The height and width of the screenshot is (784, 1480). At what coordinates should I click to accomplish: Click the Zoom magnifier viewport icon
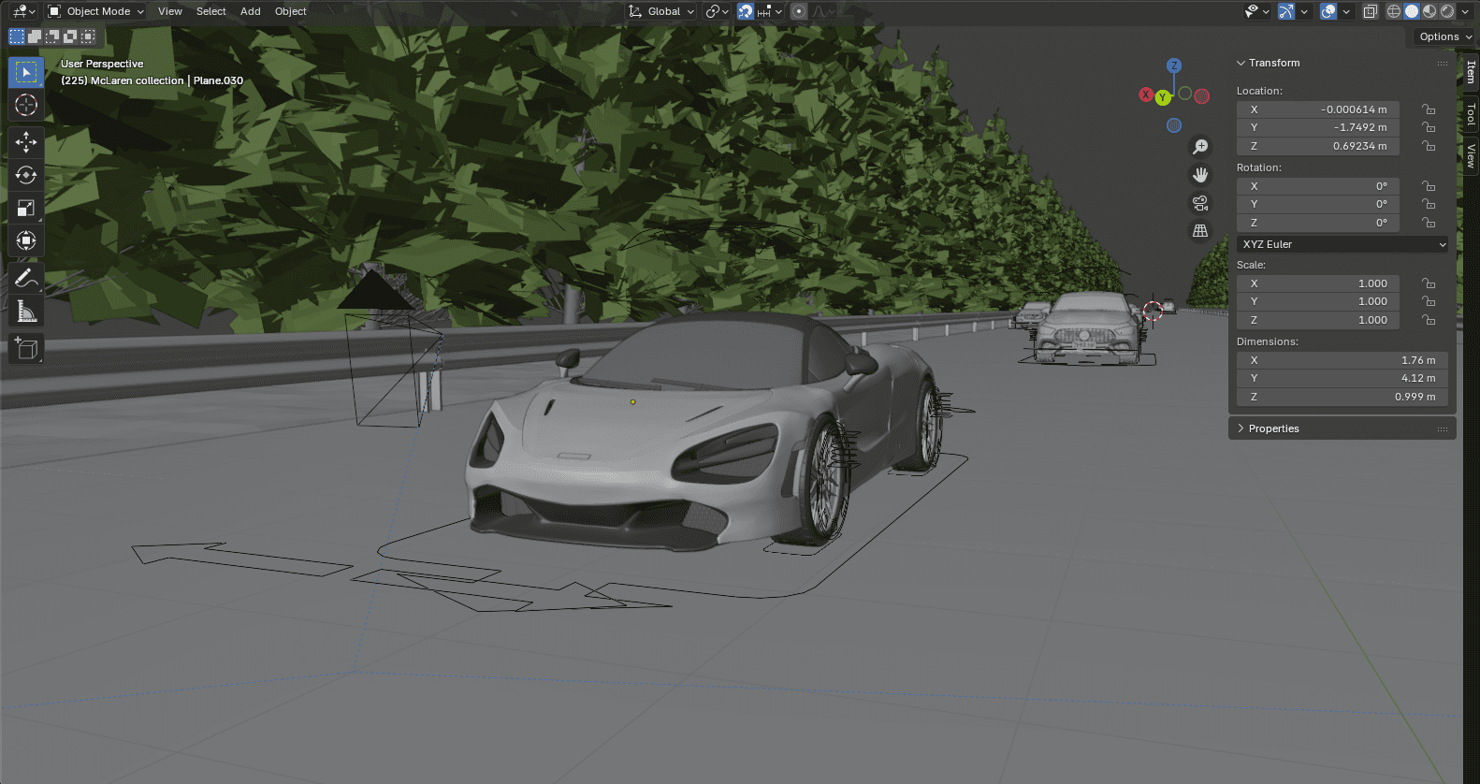[1200, 147]
